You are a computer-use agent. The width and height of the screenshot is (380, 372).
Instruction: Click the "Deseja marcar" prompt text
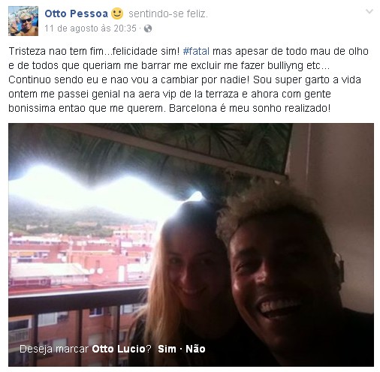click(x=54, y=349)
